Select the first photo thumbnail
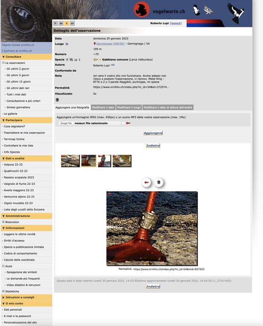Image resolution: width=263 pixels, height=326 pixels. pyautogui.click(x=70, y=161)
